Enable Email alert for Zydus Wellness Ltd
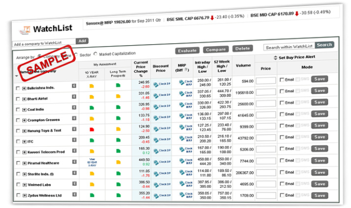Image resolution: width=351 pixels, height=208 pixels. click(282, 195)
